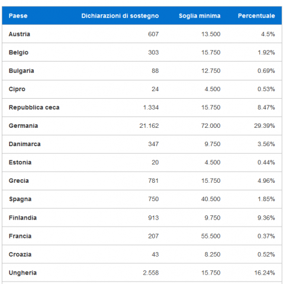This screenshot has height=284, width=283.
Task: Select the Germania country name
Action: 23,125
